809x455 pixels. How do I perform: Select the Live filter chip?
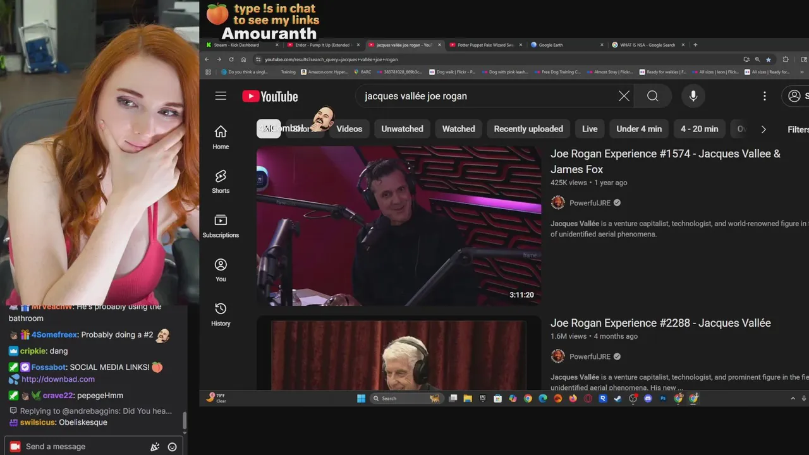point(590,129)
